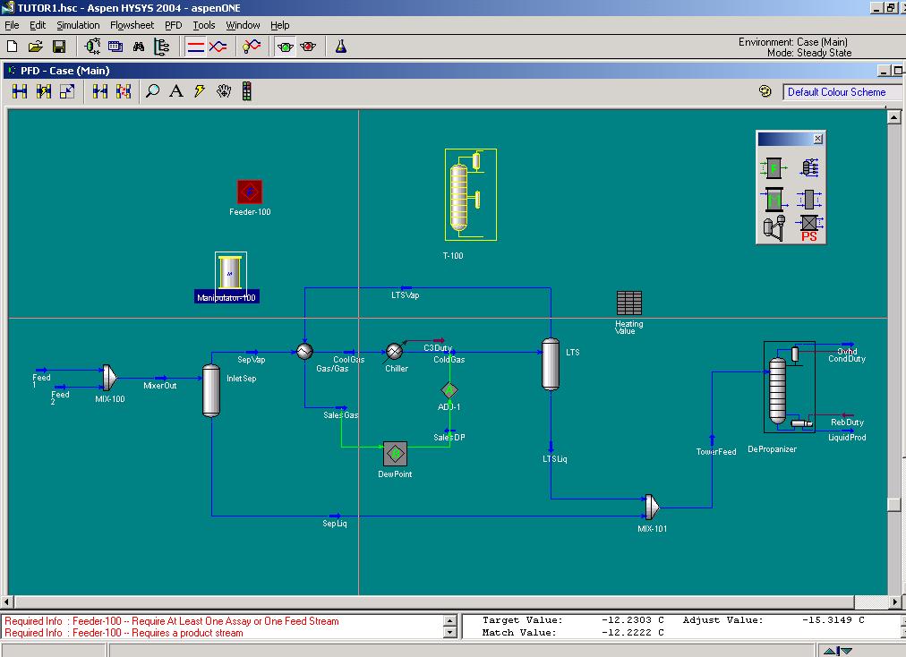Select the DewPoint balance block
The width and height of the screenshot is (906, 657).
click(x=395, y=454)
